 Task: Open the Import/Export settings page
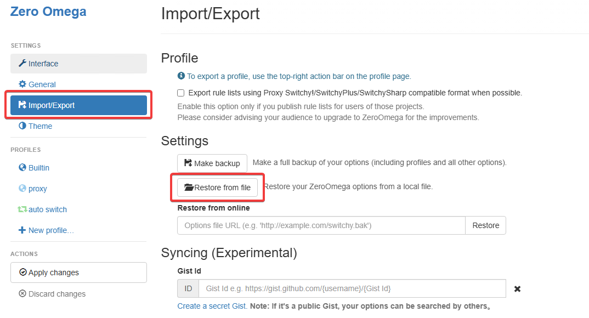(78, 105)
